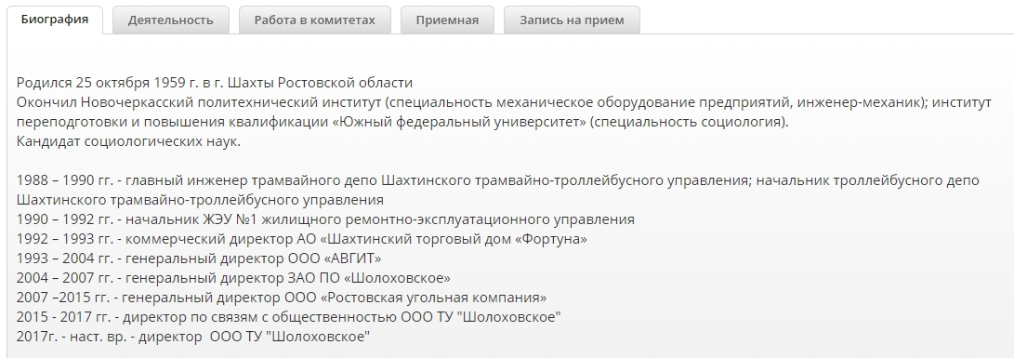The width and height of the screenshot is (1014, 358).
Task: Click the birth date line mentioning Шахты
Action: (x=215, y=83)
